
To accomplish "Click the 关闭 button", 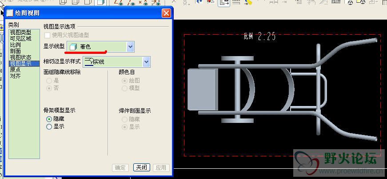I will coord(142,167).
